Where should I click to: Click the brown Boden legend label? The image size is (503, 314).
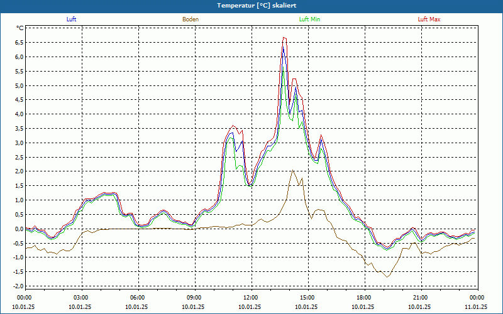coord(191,19)
